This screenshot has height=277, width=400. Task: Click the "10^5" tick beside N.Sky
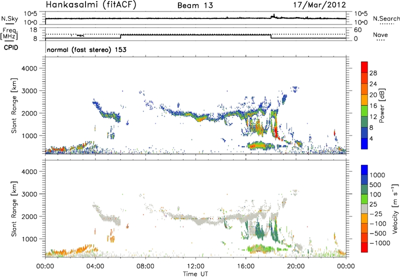click(30, 14)
